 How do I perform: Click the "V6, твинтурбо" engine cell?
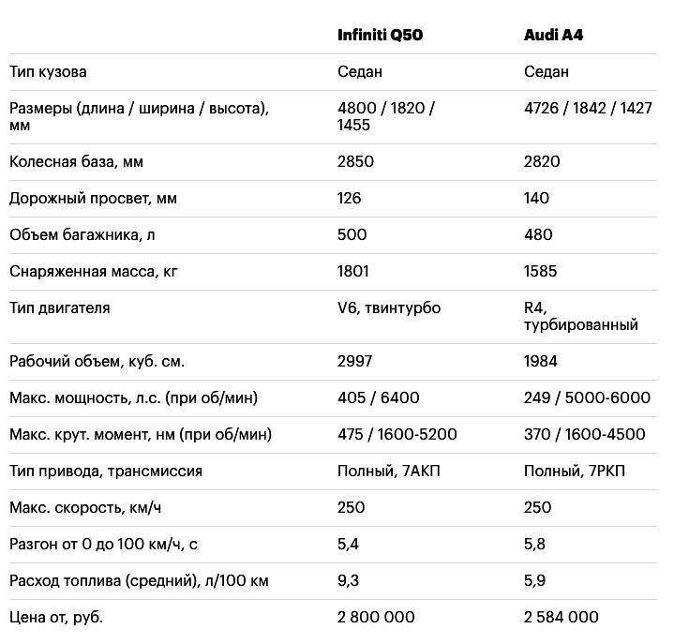pyautogui.click(x=388, y=308)
